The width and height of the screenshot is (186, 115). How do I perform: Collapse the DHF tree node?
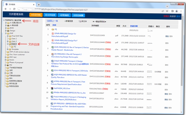pos(6,33)
